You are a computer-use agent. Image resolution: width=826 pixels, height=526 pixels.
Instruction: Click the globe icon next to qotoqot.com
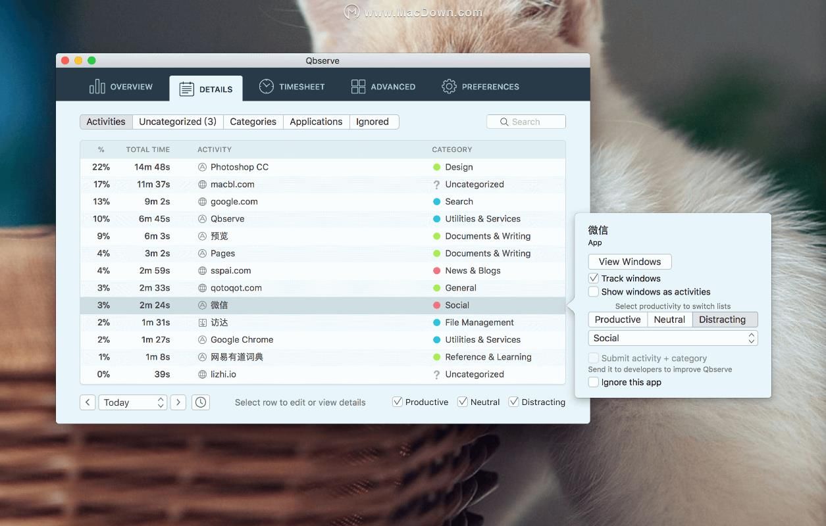pyautogui.click(x=203, y=288)
